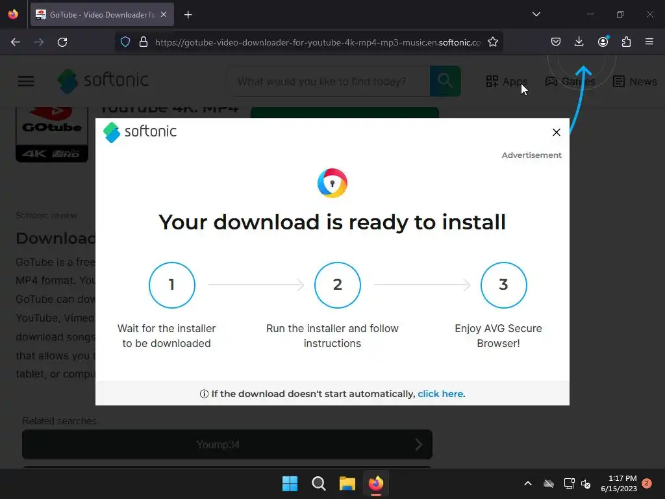Open the extensions puzzle icon
The height and width of the screenshot is (499, 665).
tap(626, 42)
